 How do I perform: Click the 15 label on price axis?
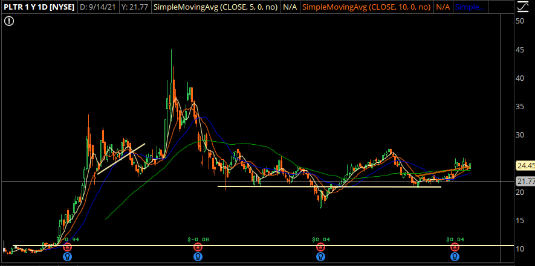click(520, 220)
